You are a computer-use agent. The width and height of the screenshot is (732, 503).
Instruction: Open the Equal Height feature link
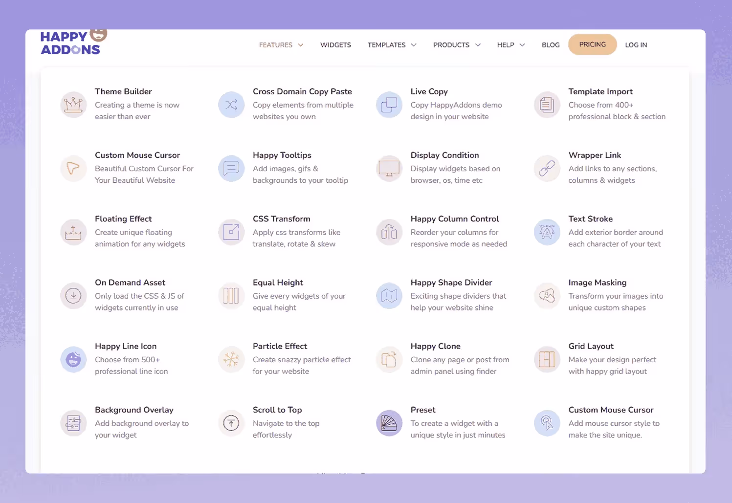278,283
